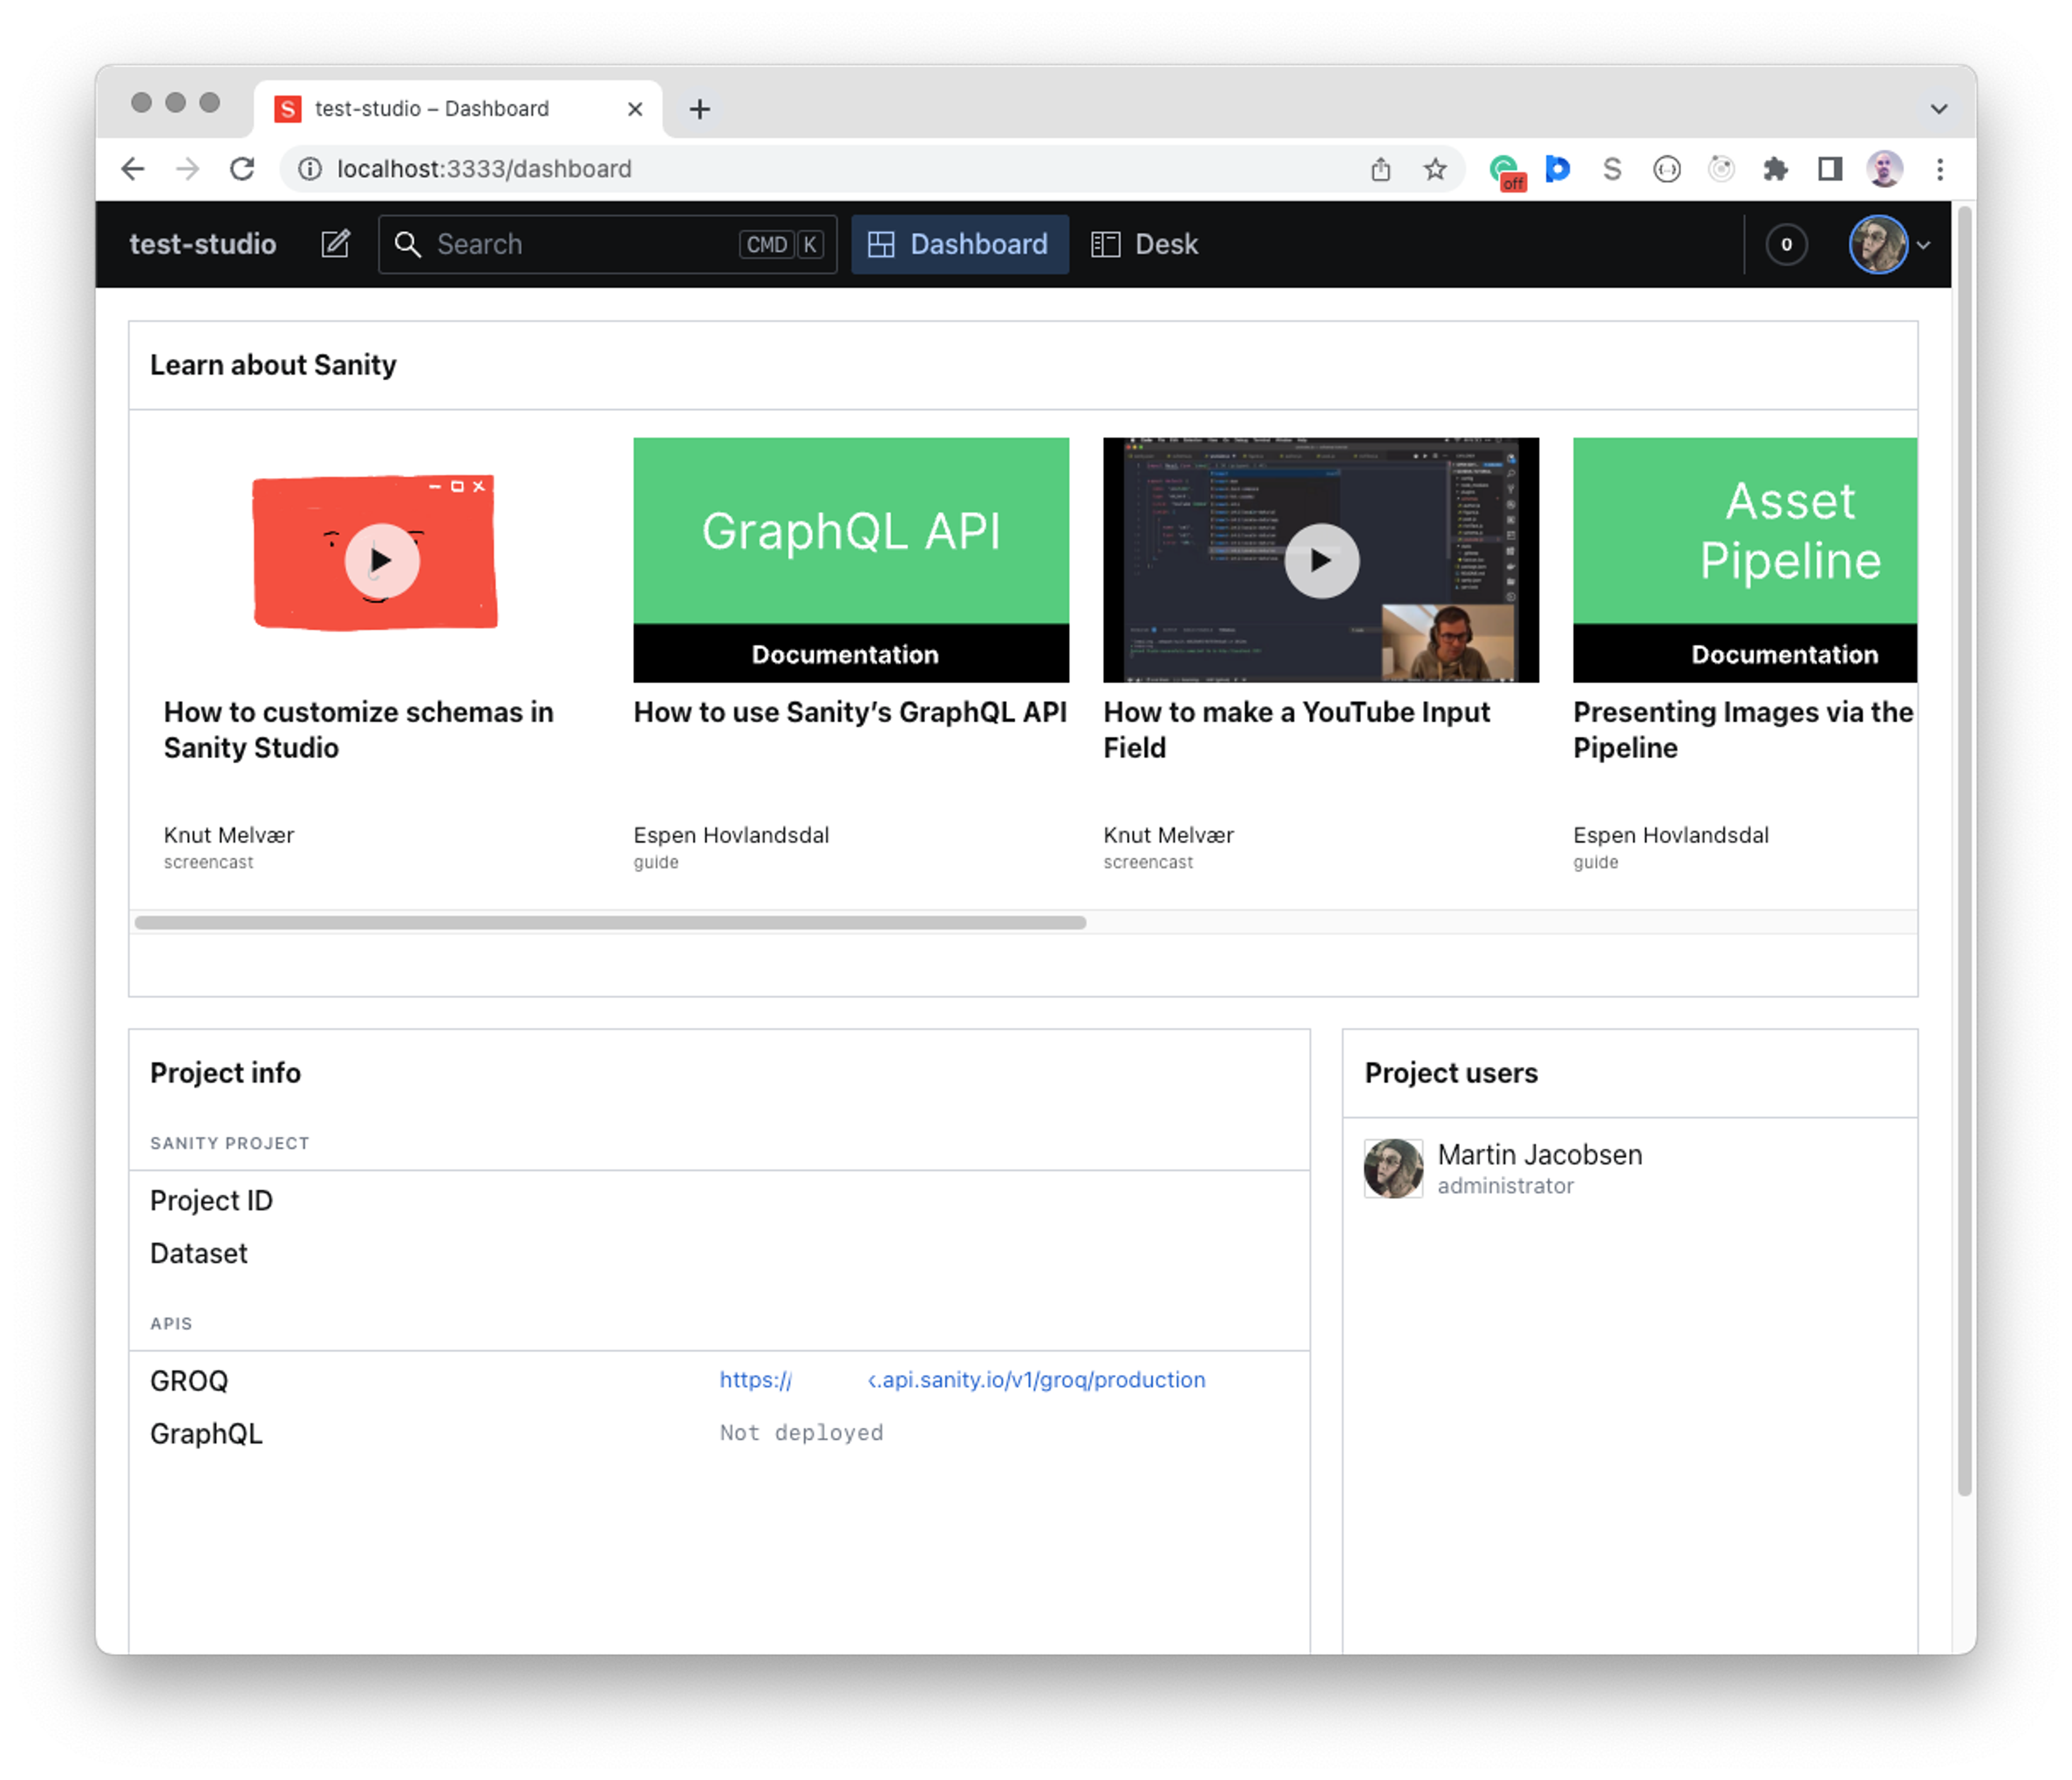Expand the tab search chevron
This screenshot has width=2072, height=1780.
click(1939, 108)
